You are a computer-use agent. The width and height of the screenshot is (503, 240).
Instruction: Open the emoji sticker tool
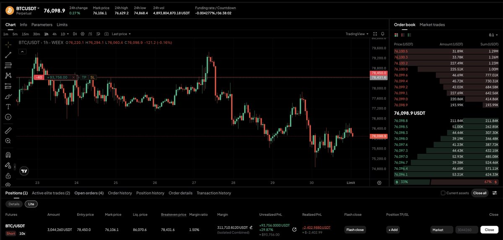(8, 117)
